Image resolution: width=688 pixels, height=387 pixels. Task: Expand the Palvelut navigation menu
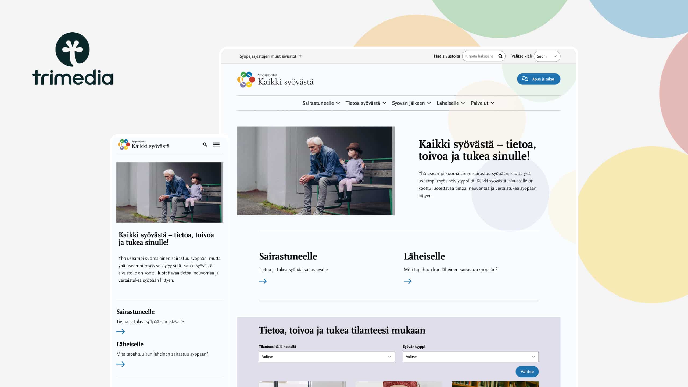(x=482, y=103)
